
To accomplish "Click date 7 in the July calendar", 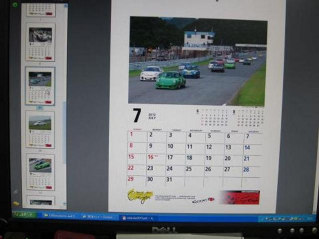I will click(248, 136).
